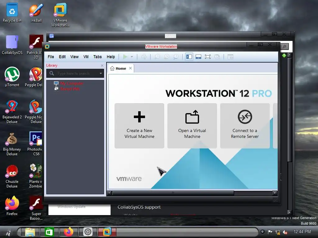Click Open a Virtual Machine

click(x=192, y=126)
